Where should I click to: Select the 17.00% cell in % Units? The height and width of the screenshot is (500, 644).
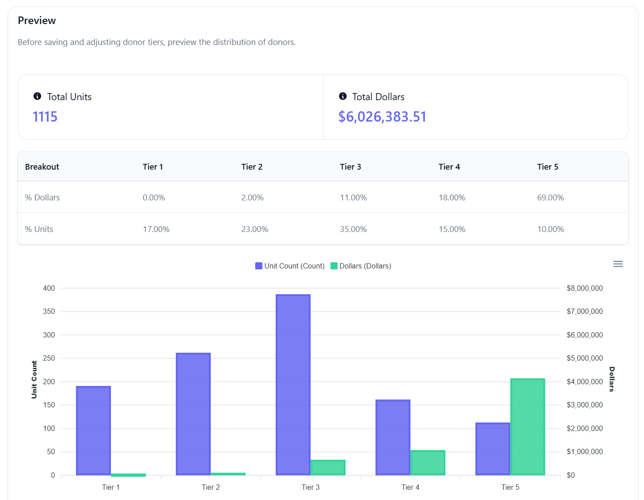click(x=156, y=229)
